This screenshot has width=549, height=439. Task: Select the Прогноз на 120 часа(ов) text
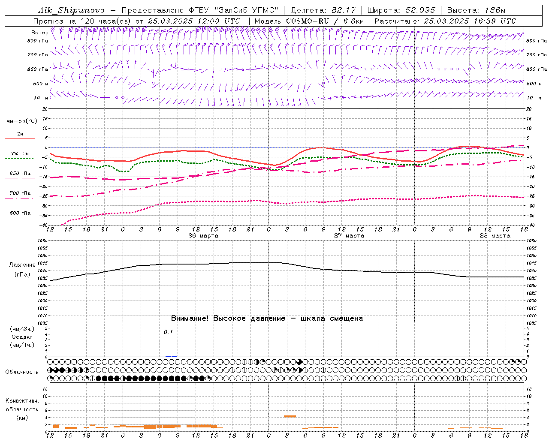pyautogui.click(x=83, y=21)
